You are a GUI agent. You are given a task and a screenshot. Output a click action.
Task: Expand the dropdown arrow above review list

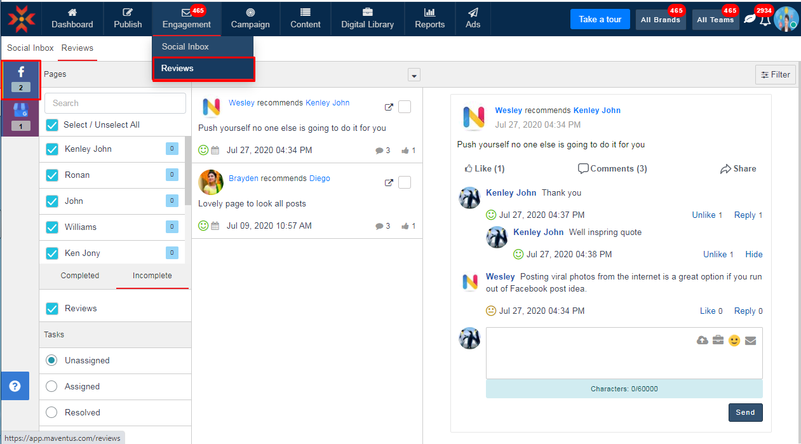(414, 75)
